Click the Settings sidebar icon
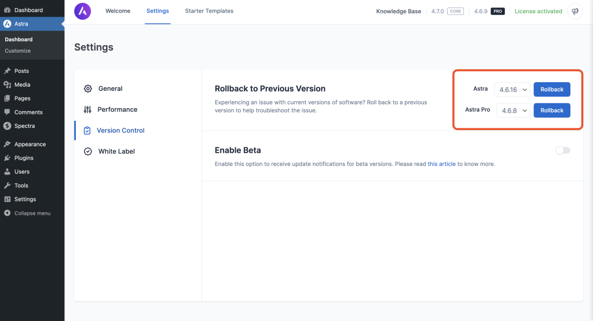 click(x=7, y=199)
